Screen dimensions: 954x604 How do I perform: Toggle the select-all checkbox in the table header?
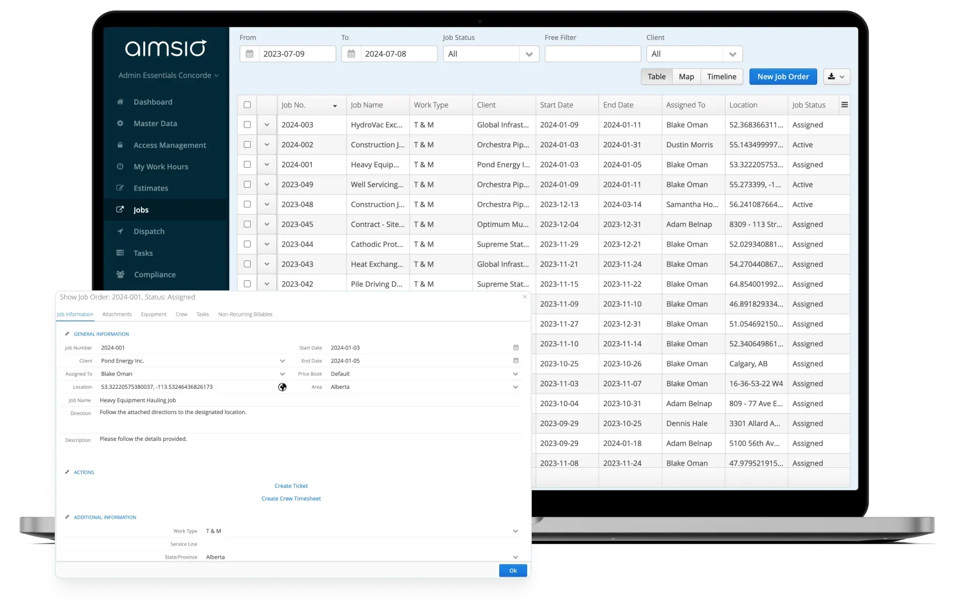click(x=247, y=104)
